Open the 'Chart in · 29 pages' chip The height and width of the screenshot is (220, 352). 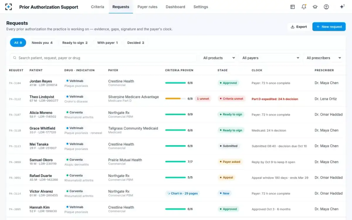tap(182, 194)
